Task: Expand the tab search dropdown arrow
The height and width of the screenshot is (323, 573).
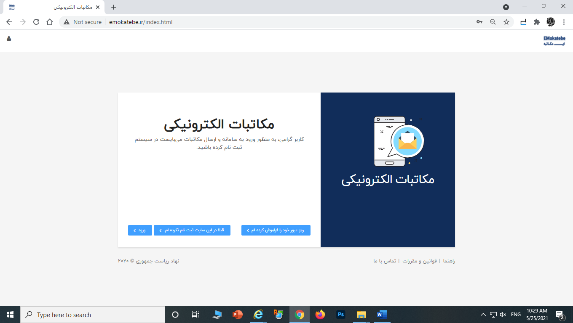Action: [506, 7]
